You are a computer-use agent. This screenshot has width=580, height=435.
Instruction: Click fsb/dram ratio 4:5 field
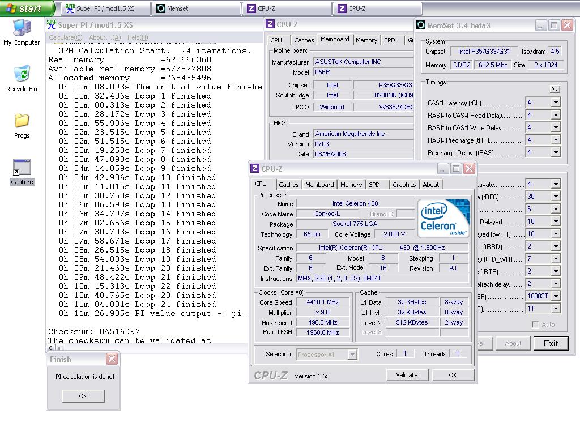[555, 52]
